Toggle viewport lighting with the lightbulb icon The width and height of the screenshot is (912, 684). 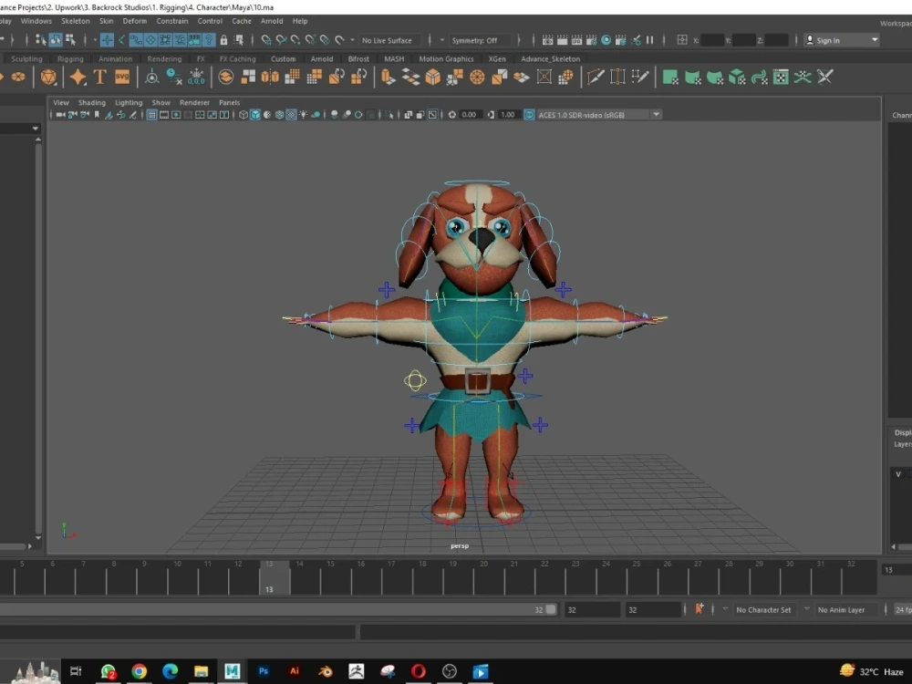point(304,114)
